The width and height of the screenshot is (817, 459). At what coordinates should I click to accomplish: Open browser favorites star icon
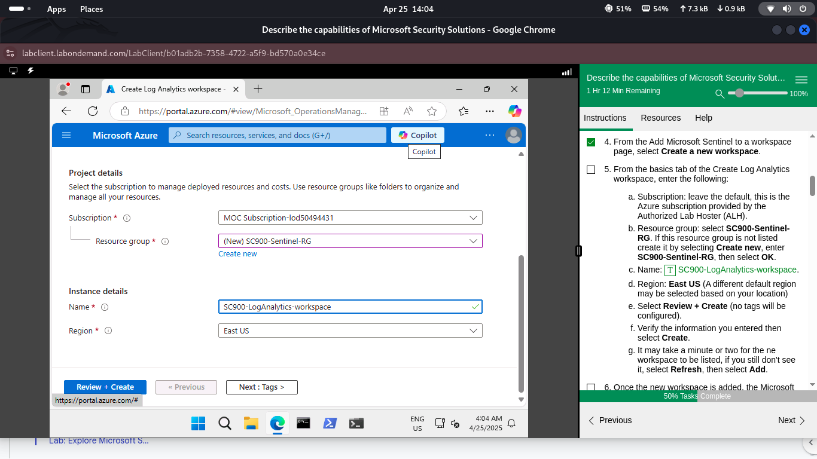pyautogui.click(x=432, y=111)
